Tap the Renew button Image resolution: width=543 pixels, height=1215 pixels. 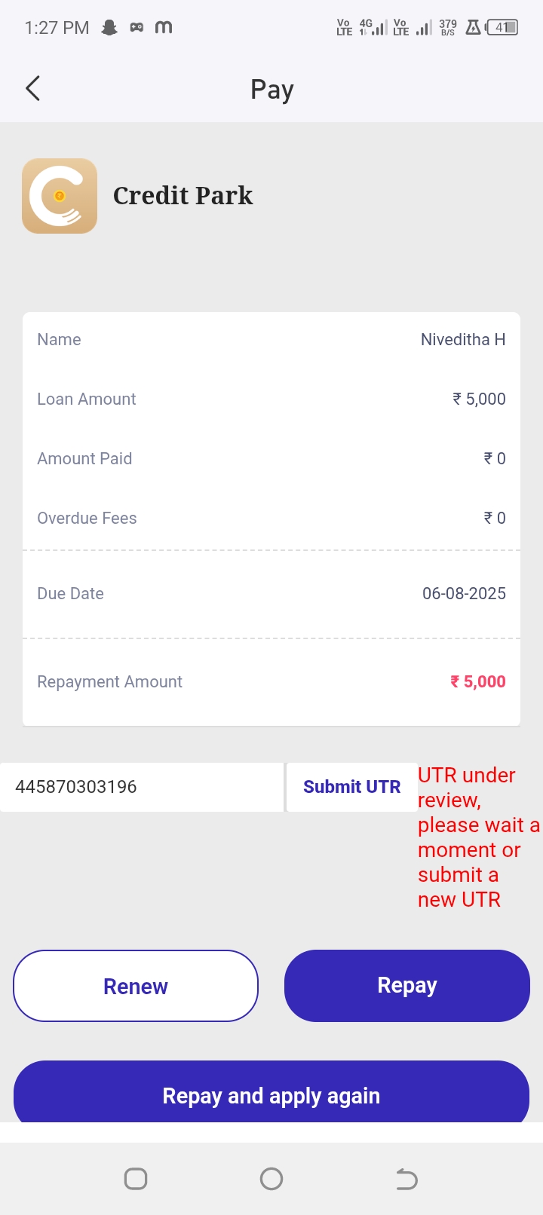tap(136, 986)
